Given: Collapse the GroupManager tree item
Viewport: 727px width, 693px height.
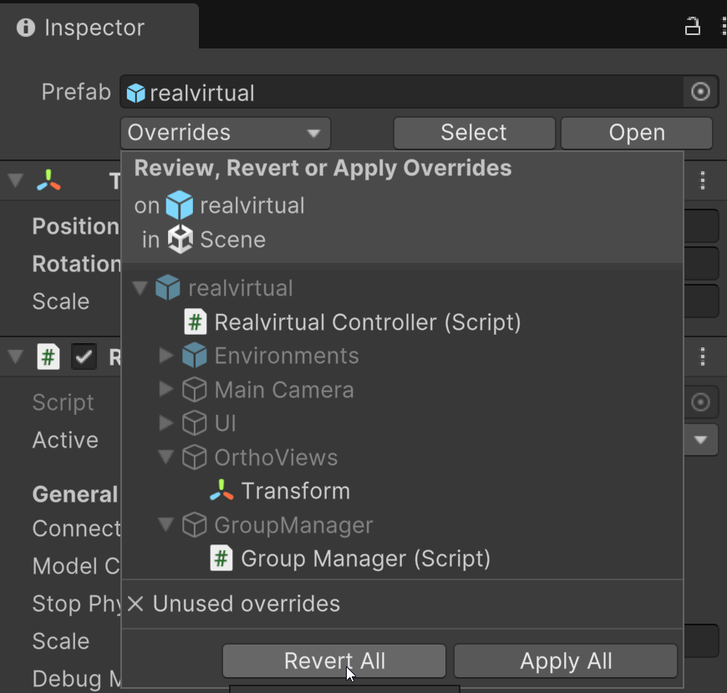Looking at the screenshot, I should 166,525.
